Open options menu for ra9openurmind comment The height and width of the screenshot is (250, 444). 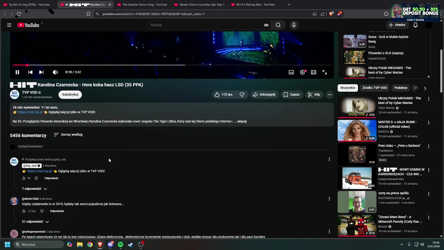pyautogui.click(x=329, y=232)
